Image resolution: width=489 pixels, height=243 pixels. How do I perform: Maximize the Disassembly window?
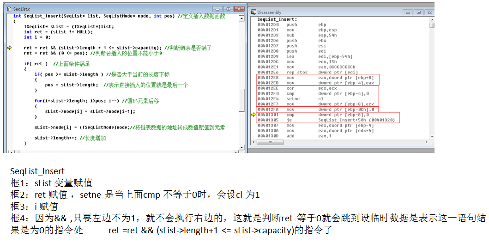pyautogui.click(x=418, y=12)
